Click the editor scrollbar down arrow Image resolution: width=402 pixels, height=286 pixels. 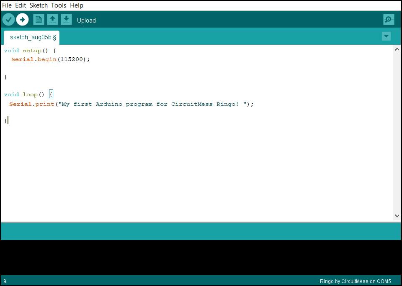coord(397,216)
